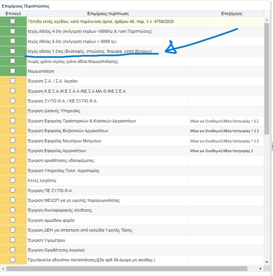Click the Επιλογή column header

13,14
